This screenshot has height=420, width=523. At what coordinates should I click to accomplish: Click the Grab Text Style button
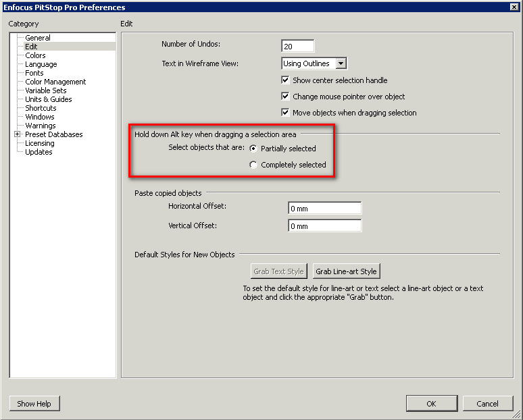(x=278, y=271)
